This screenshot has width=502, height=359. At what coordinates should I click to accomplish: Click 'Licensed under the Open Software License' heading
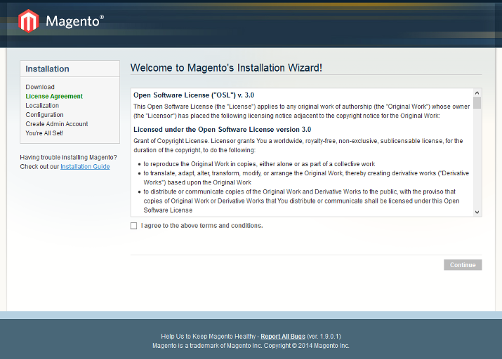point(222,130)
